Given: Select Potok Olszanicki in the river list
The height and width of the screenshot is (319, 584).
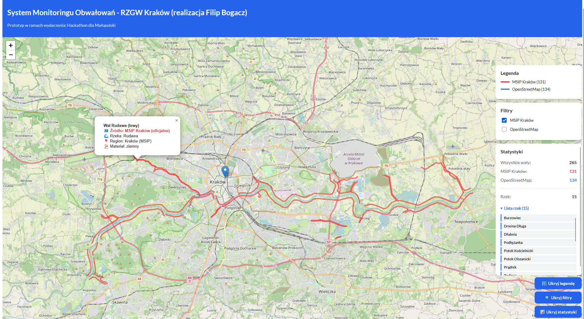Looking at the screenshot, I should point(538,259).
